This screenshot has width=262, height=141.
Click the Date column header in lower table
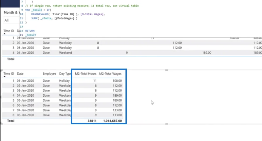20,73
